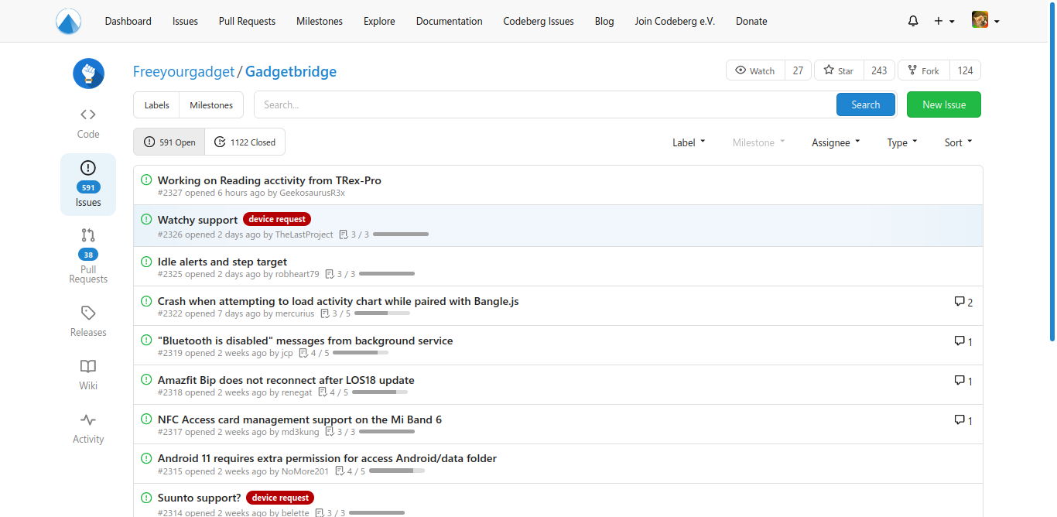Expand the Milestone filter dropdown
Image resolution: width=1057 pixels, height=517 pixels.
(758, 142)
